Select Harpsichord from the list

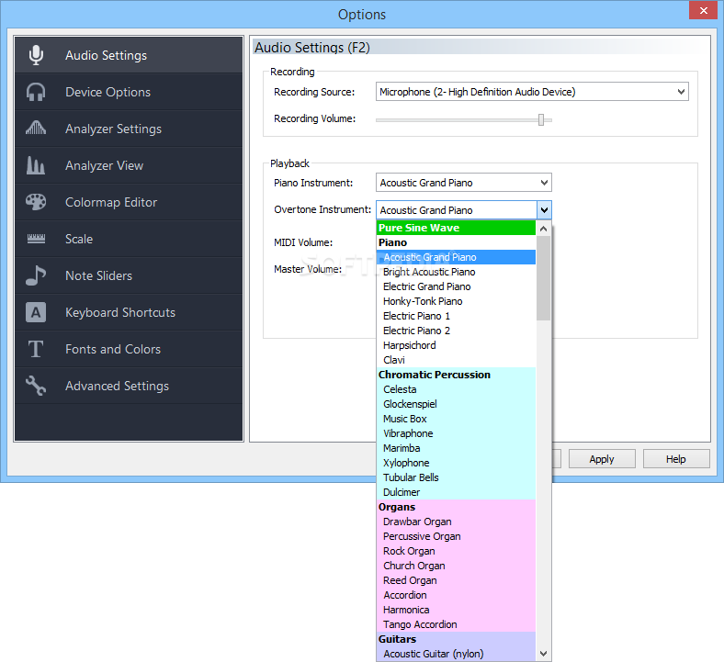(x=457, y=345)
